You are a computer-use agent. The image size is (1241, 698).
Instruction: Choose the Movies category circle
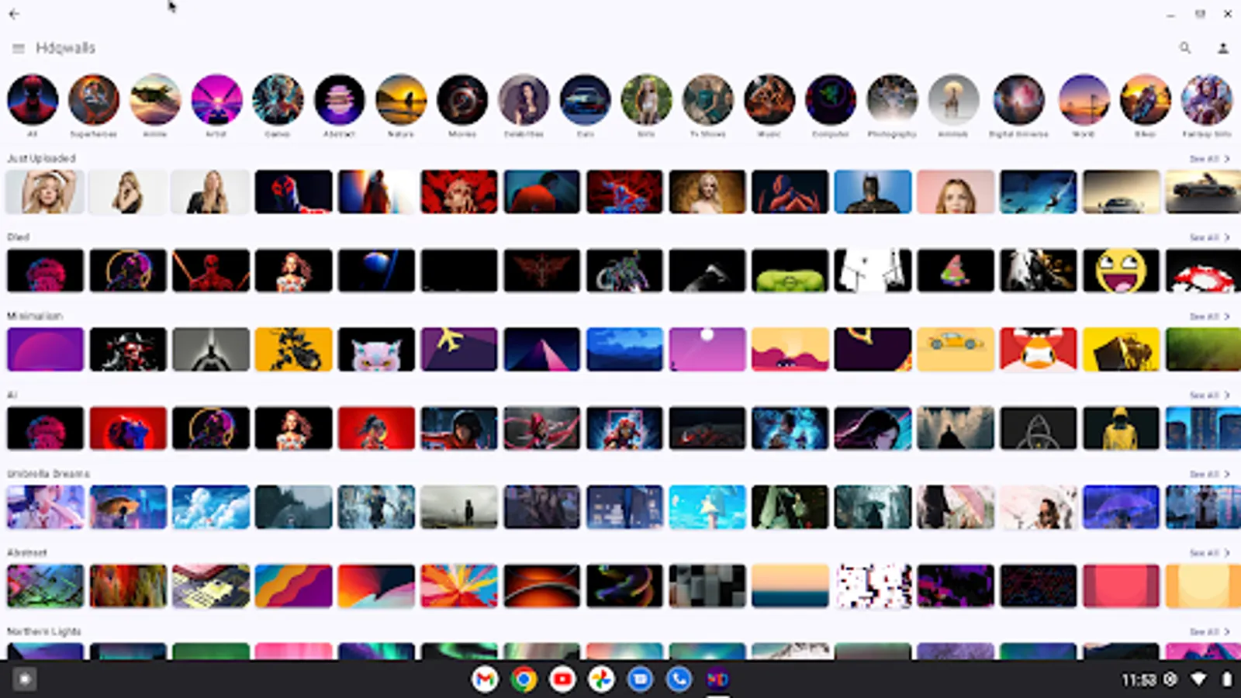click(x=462, y=99)
